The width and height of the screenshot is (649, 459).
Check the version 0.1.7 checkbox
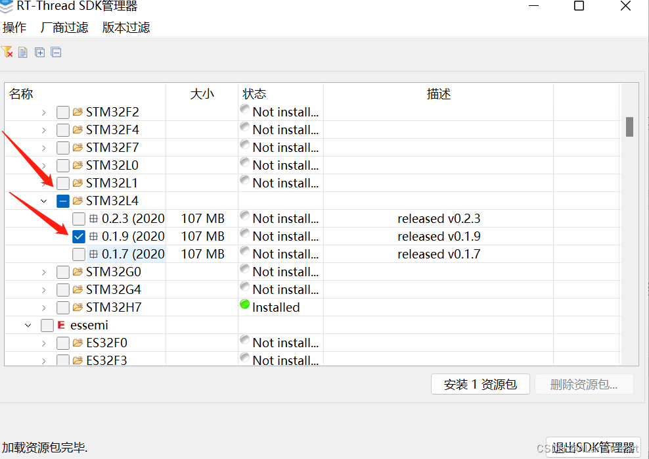click(x=79, y=254)
